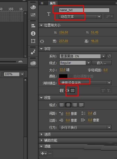
Task: Set paragraph format to align left
Action: 62,105
